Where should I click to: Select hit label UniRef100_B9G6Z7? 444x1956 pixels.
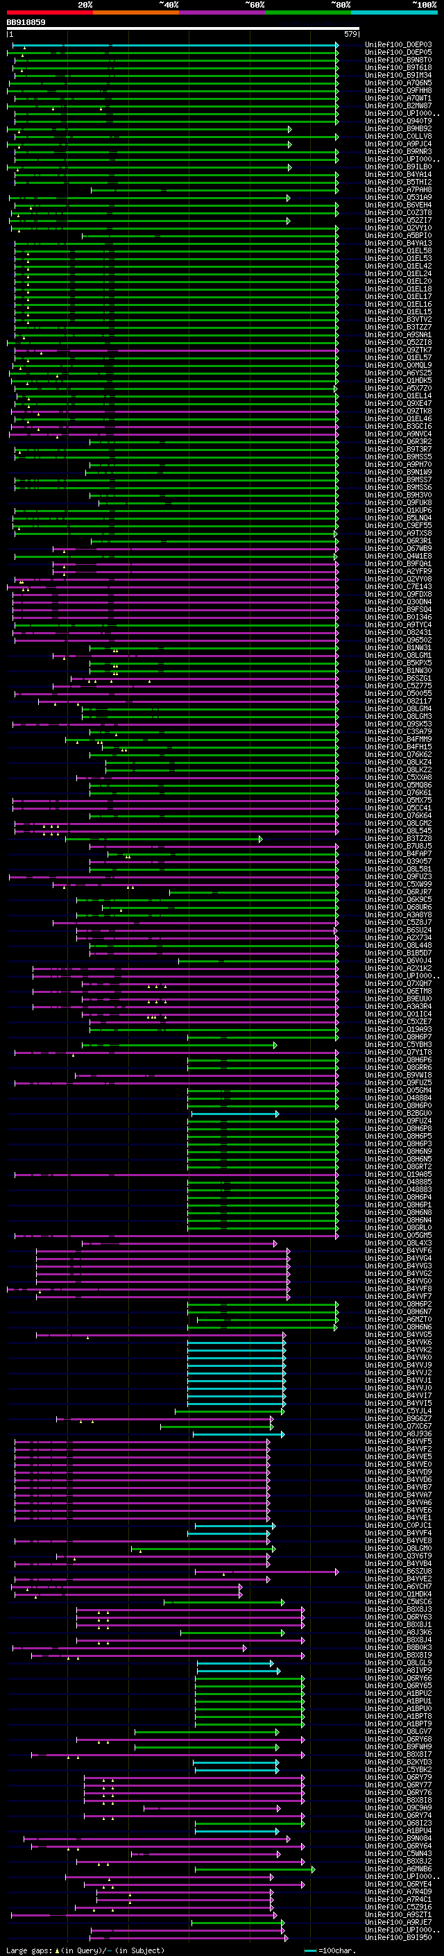(x=398, y=1419)
